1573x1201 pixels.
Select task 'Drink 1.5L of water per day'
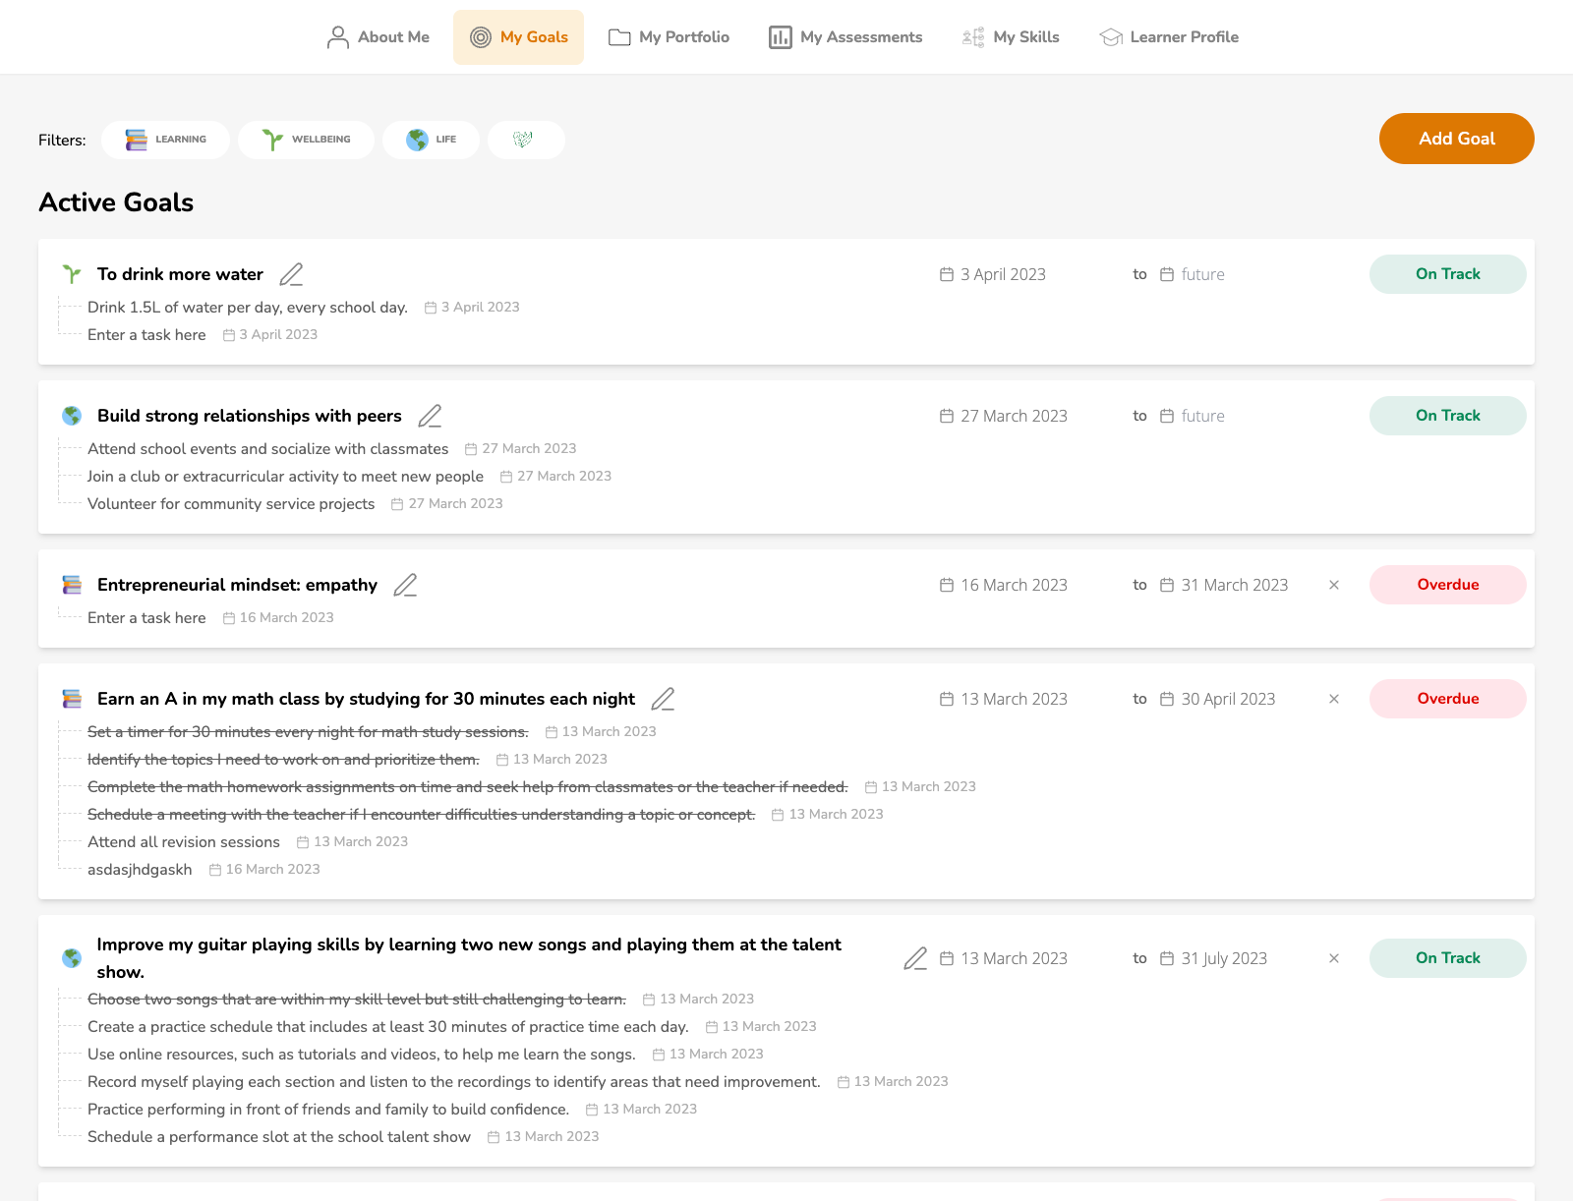248,308
